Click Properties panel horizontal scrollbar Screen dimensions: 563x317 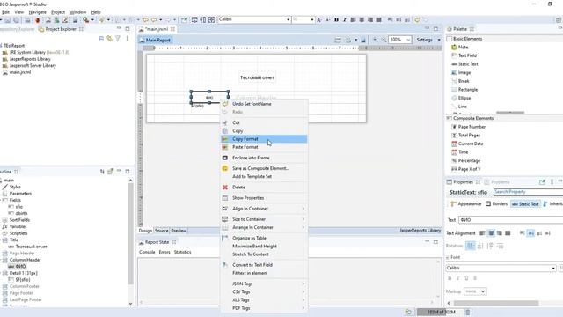496,303
